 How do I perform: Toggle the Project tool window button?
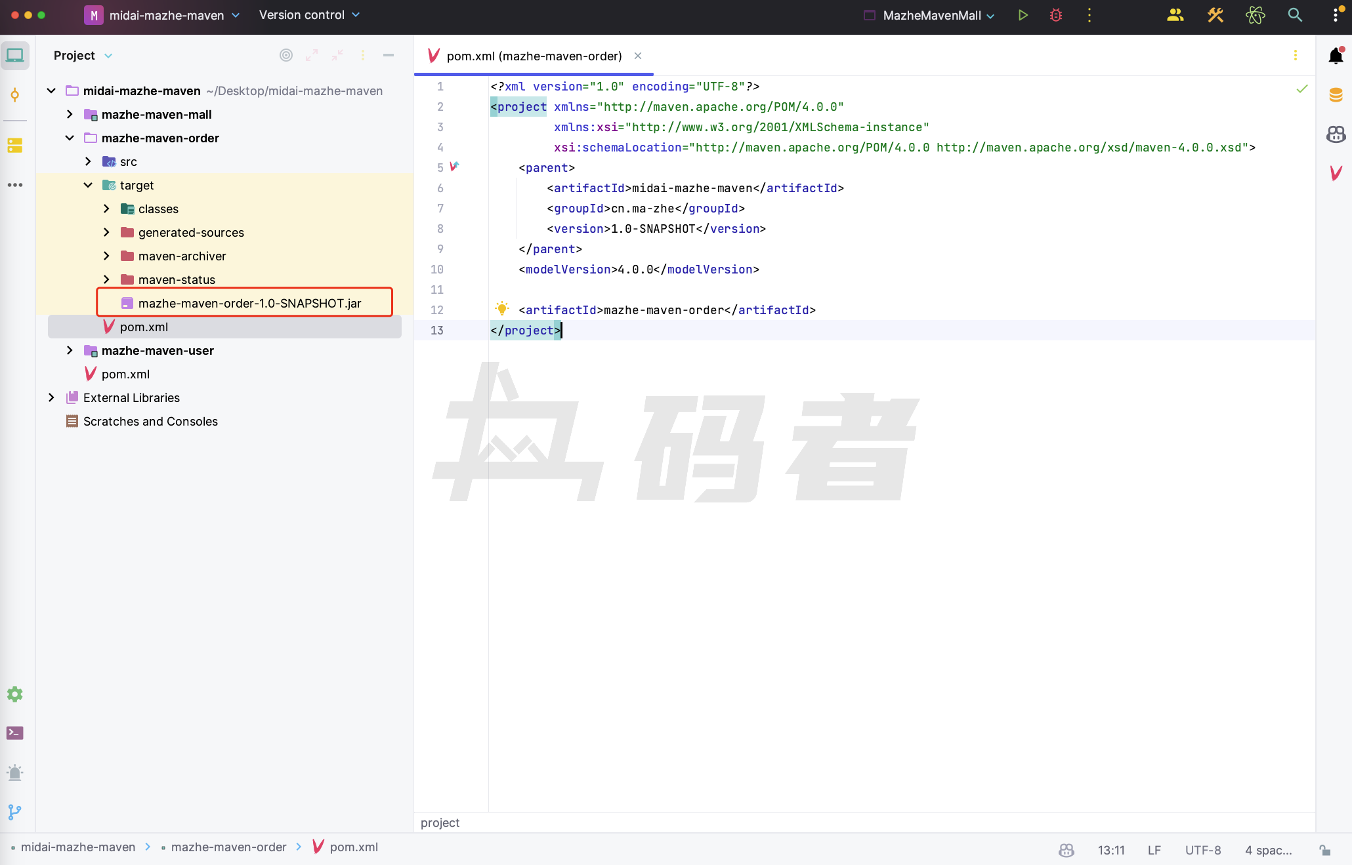click(x=14, y=56)
